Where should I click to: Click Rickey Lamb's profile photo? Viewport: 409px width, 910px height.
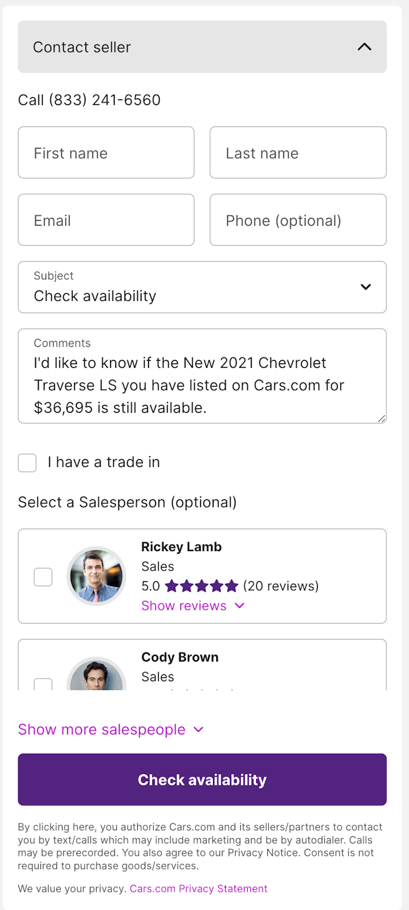coord(97,576)
